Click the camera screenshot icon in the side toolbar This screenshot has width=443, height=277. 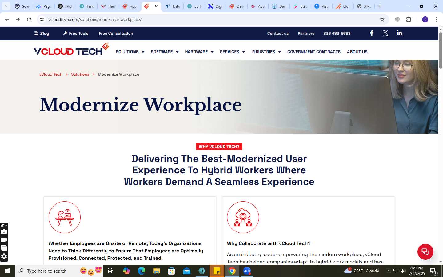[4, 231]
